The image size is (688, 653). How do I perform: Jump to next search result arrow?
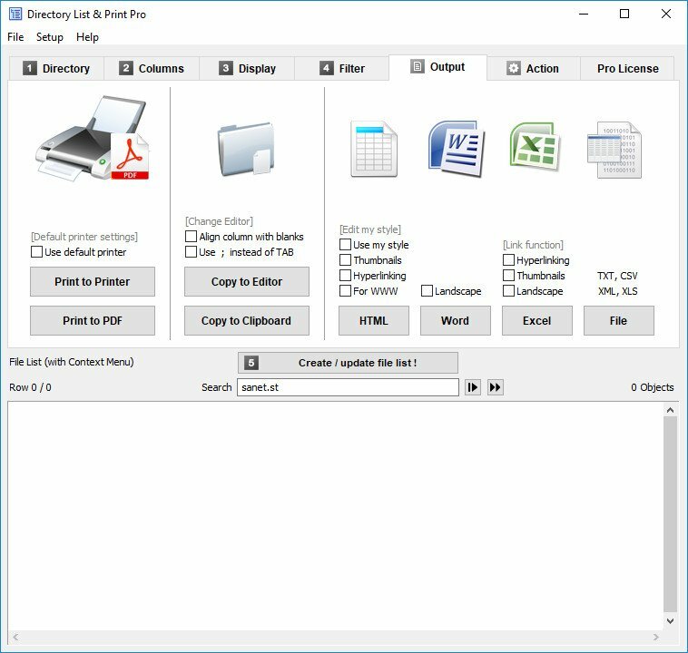pos(472,387)
